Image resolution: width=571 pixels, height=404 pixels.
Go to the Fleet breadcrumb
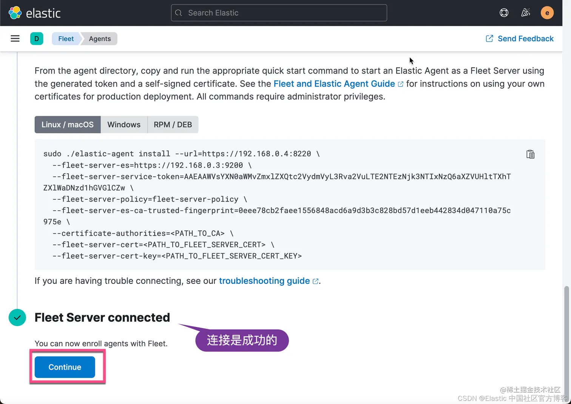pos(66,39)
